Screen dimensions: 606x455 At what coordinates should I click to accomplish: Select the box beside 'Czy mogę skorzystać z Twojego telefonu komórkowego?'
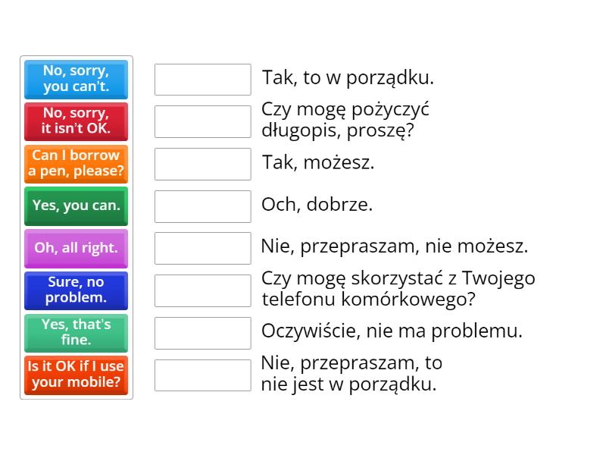click(203, 290)
